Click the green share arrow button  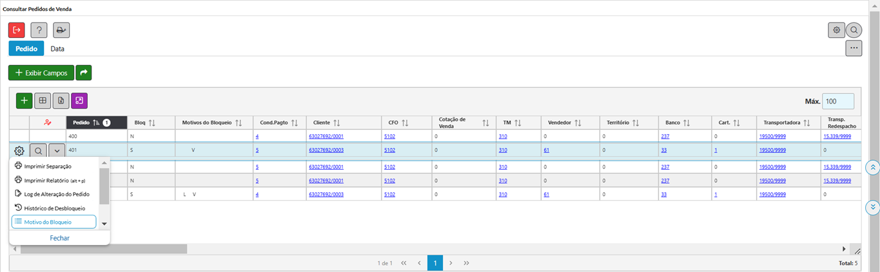click(84, 73)
